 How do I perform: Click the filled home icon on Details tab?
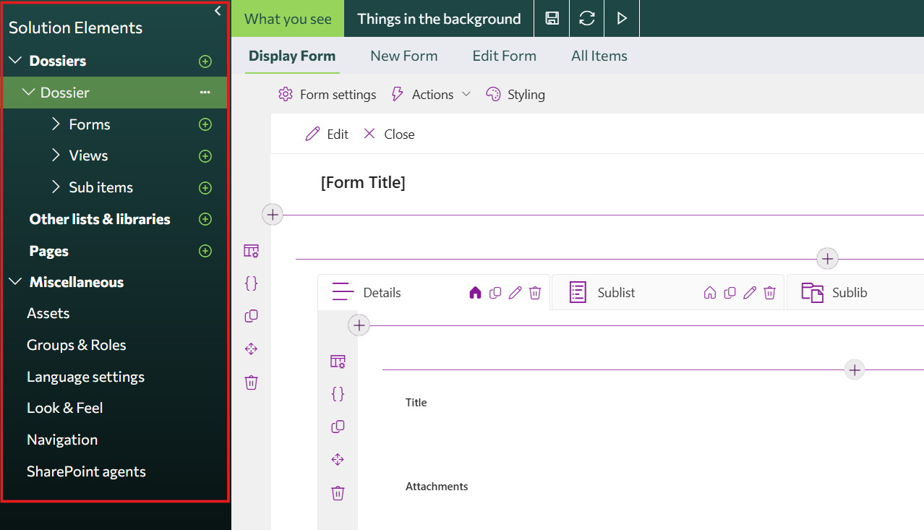pyautogui.click(x=475, y=293)
